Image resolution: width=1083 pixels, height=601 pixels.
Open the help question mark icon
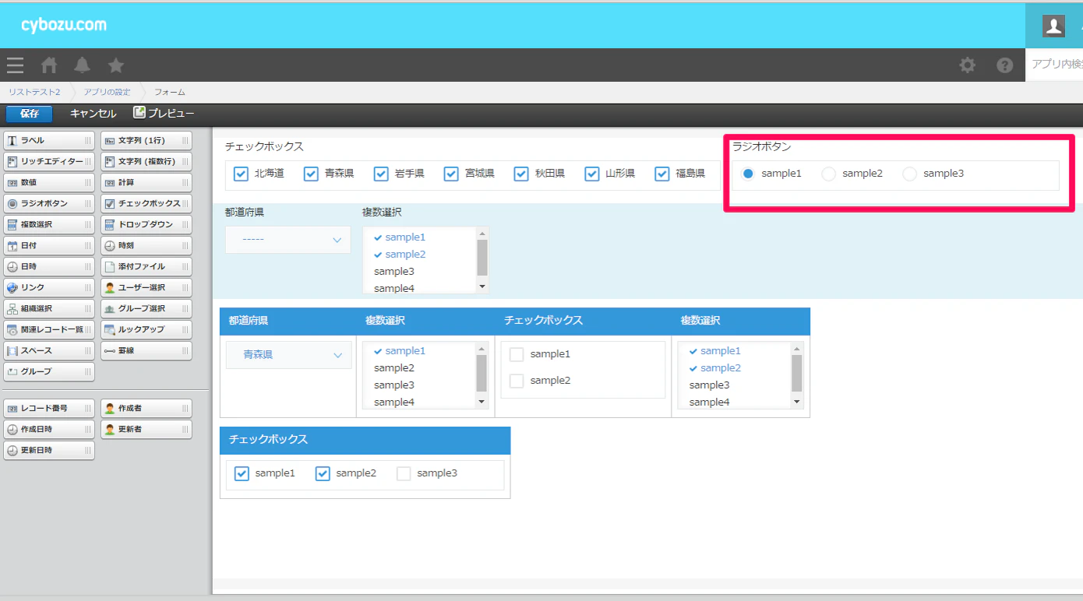(x=1005, y=65)
